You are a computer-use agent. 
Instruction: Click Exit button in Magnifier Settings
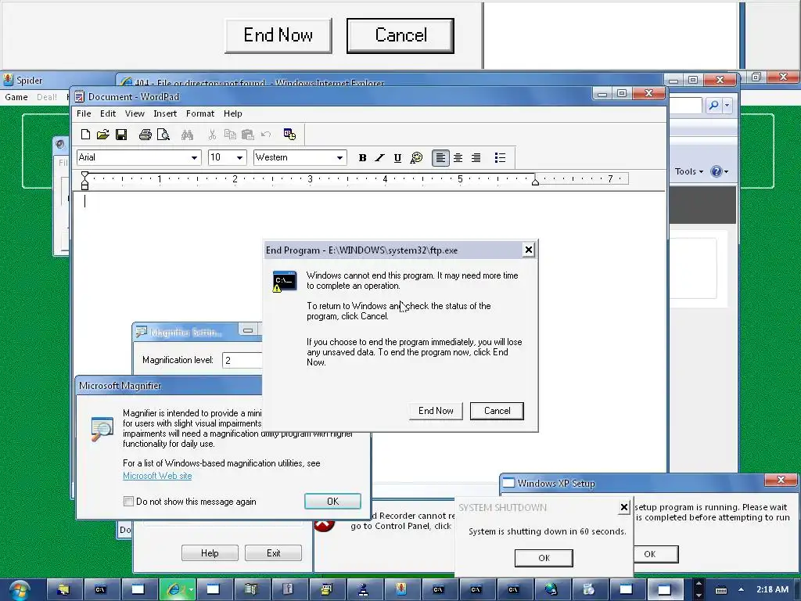pos(273,553)
